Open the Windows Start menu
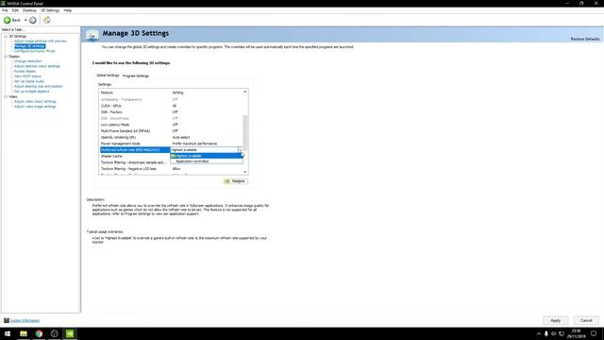 pyautogui.click(x=8, y=333)
